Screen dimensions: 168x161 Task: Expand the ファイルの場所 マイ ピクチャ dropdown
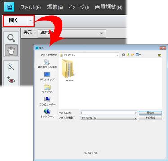(x=88, y=55)
